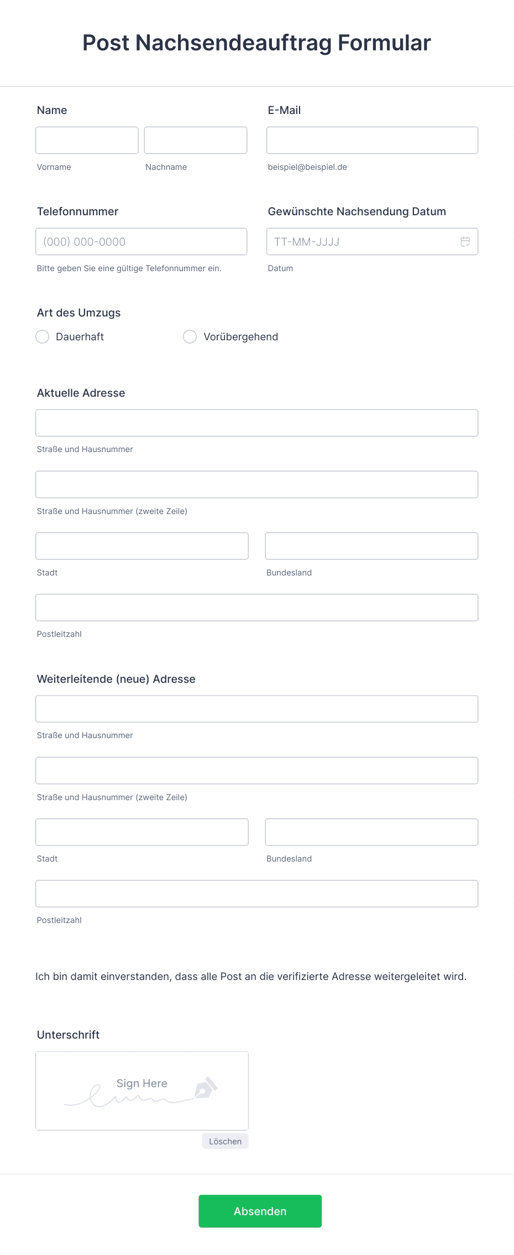514x1255 pixels.
Task: Open the calendar icon in date field
Action: [465, 242]
